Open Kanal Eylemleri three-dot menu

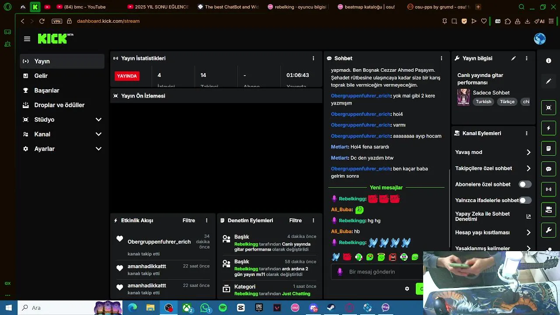click(x=527, y=133)
